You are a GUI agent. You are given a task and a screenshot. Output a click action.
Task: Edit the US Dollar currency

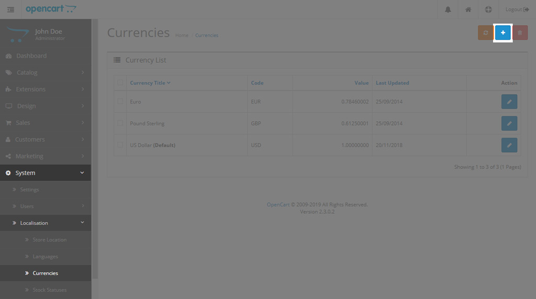509,145
